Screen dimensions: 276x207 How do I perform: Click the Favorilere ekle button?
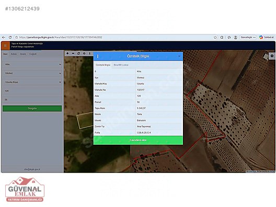138,140
